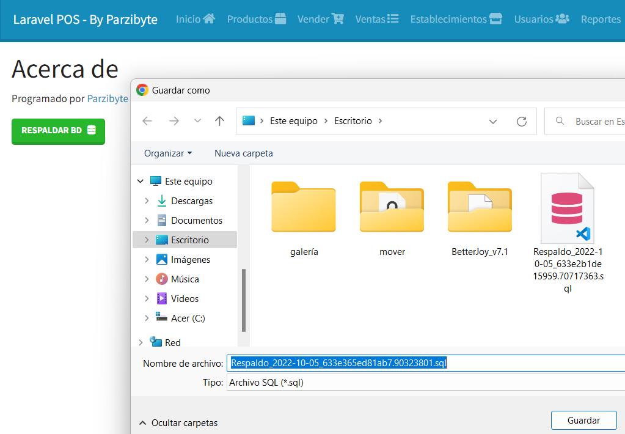Open chevron after Escritorio in path
The height and width of the screenshot is (434, 625).
point(380,121)
